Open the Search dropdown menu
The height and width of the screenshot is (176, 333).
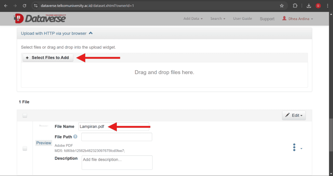click(218, 19)
